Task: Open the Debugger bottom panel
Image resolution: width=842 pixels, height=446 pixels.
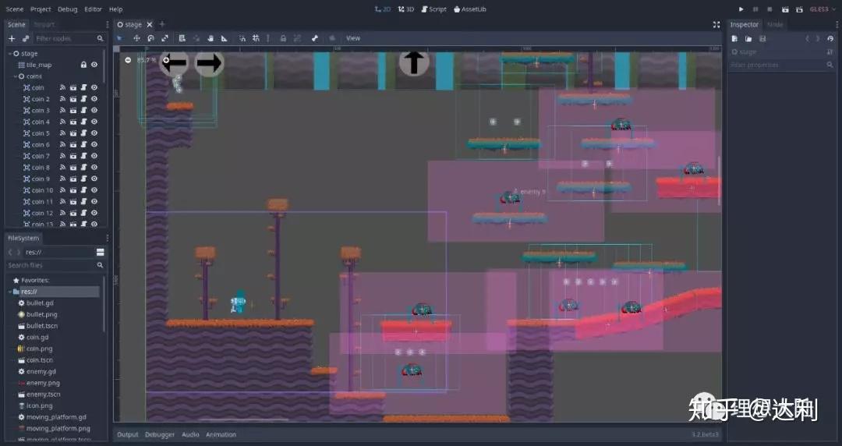Action: pos(160,434)
